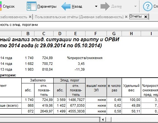Select column H header
This screenshot has height=123, width=158.
tap(131, 34)
